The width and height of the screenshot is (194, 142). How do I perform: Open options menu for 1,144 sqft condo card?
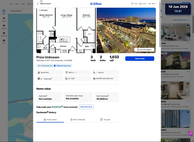(x=188, y=130)
